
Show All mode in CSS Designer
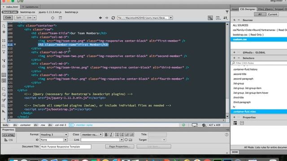click(x=260, y=14)
